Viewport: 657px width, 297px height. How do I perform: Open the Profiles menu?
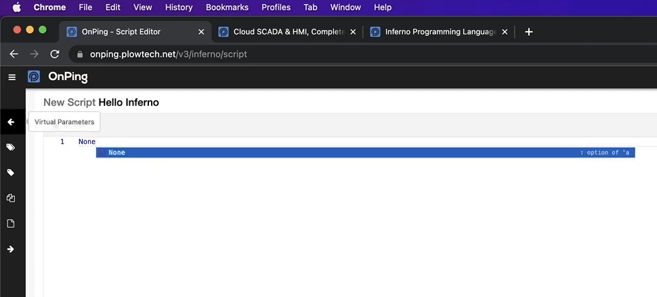[276, 7]
